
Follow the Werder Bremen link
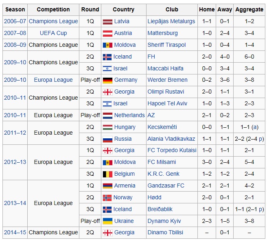point(167,80)
